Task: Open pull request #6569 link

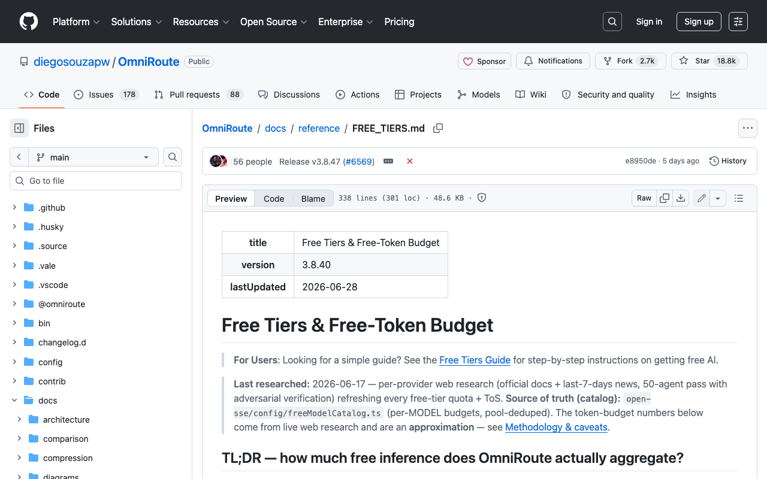Action: click(359, 161)
